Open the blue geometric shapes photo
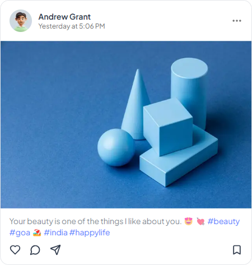This screenshot has height=265, width=252. [x=126, y=124]
